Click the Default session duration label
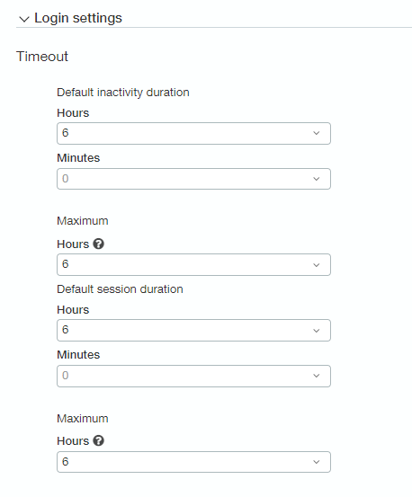Viewport: 412px width, 497px height. pos(120,289)
